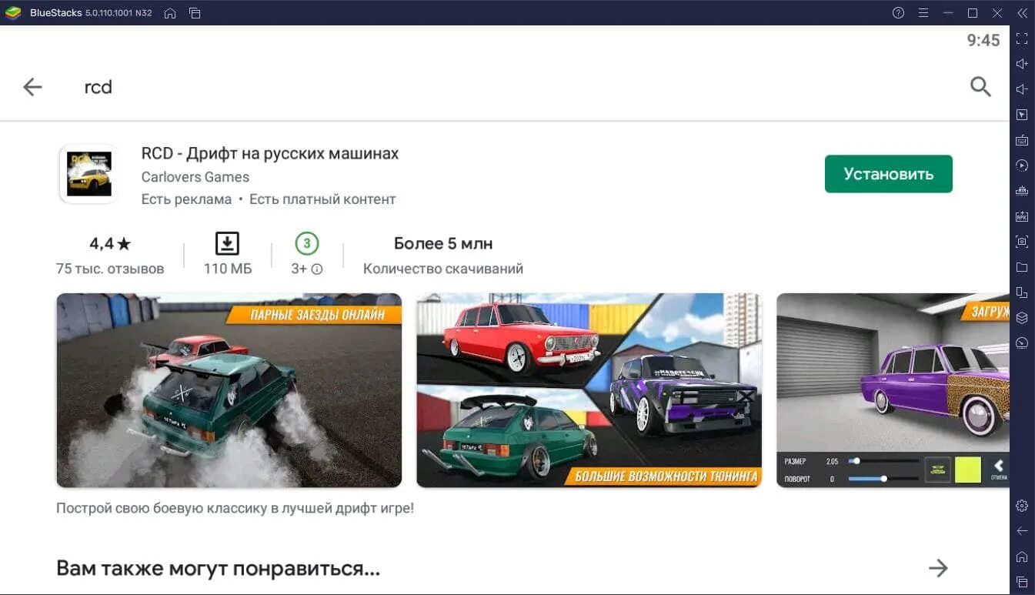Open BlueStacks help question icon
1035x595 pixels.
(x=898, y=13)
